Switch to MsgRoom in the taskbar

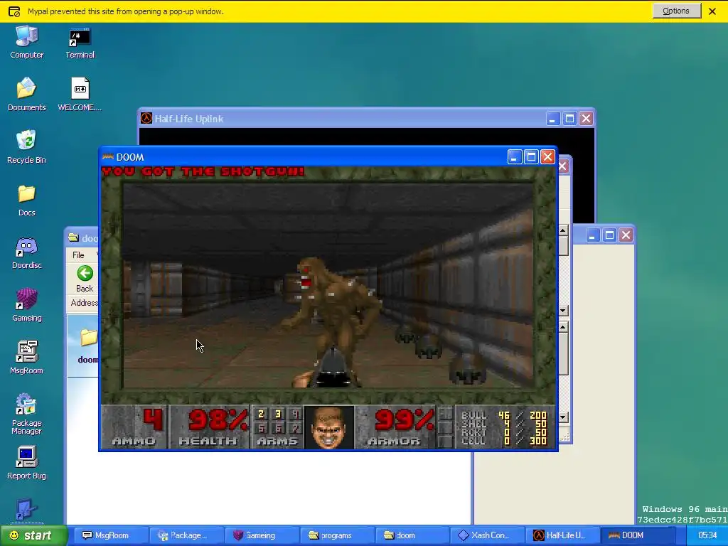tap(112, 535)
